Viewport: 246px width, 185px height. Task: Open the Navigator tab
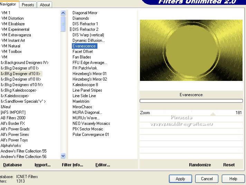[8, 4]
